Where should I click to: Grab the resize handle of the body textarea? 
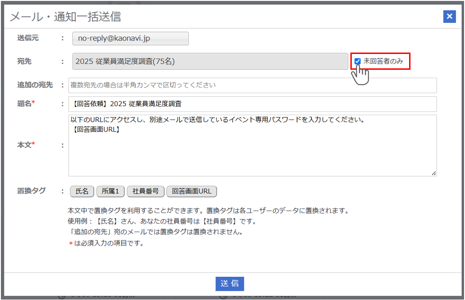[x=433, y=173]
